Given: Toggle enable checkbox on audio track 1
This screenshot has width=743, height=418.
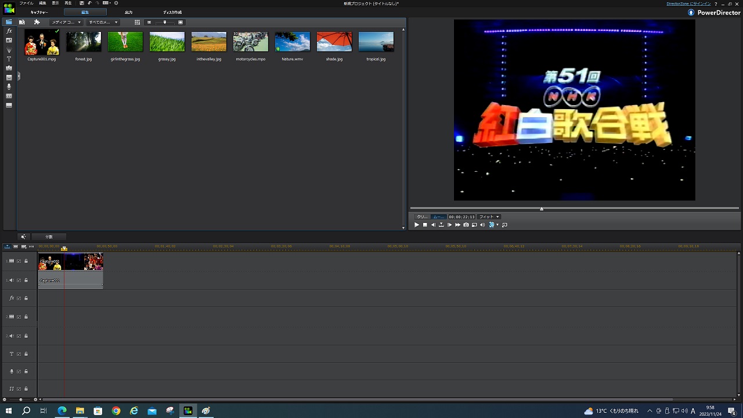Looking at the screenshot, I should point(19,280).
